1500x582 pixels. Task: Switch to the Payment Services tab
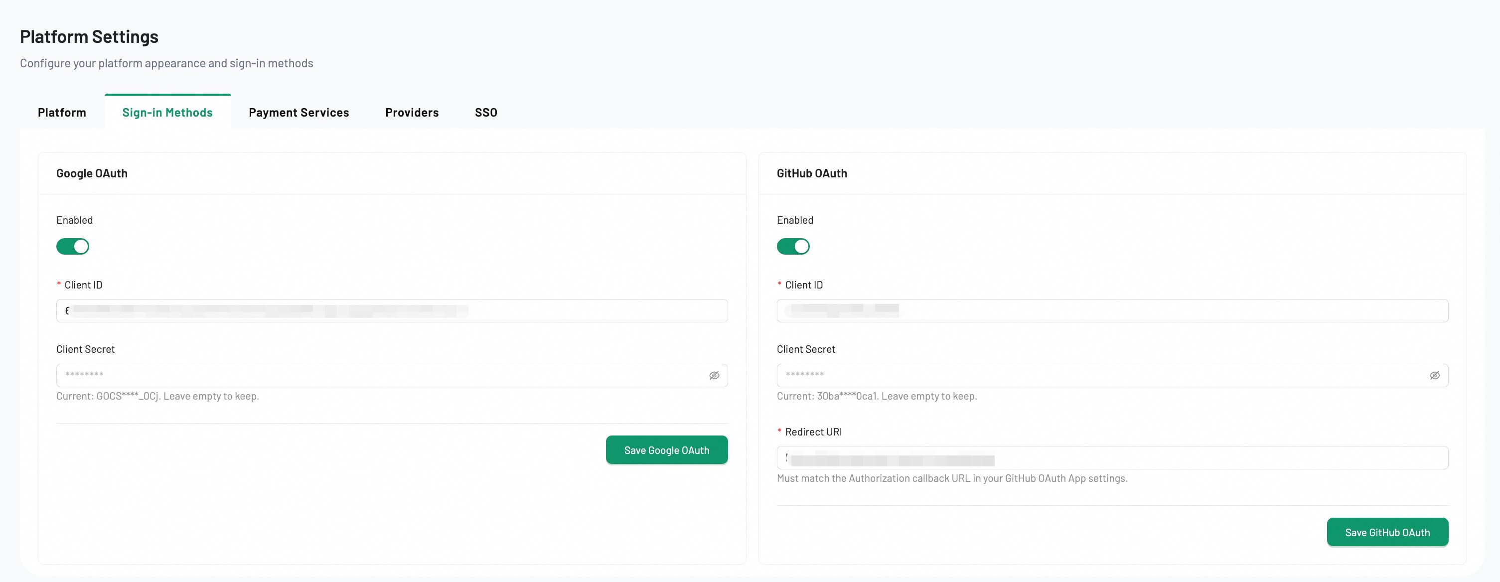click(299, 112)
